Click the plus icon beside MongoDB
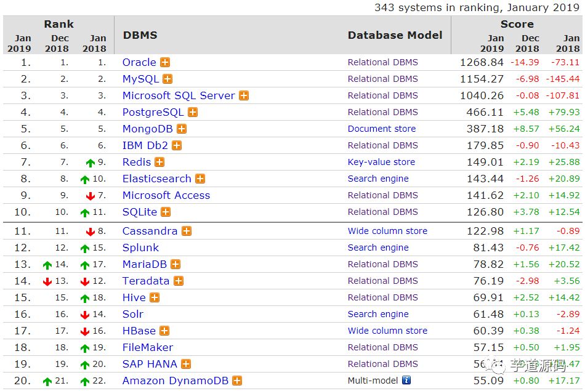This screenshot has width=585, height=391. pos(182,129)
